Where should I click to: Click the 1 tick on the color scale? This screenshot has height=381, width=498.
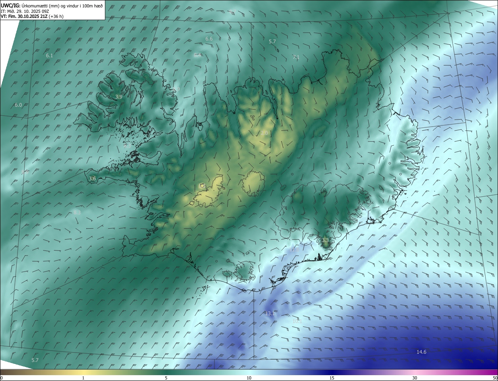point(83,378)
